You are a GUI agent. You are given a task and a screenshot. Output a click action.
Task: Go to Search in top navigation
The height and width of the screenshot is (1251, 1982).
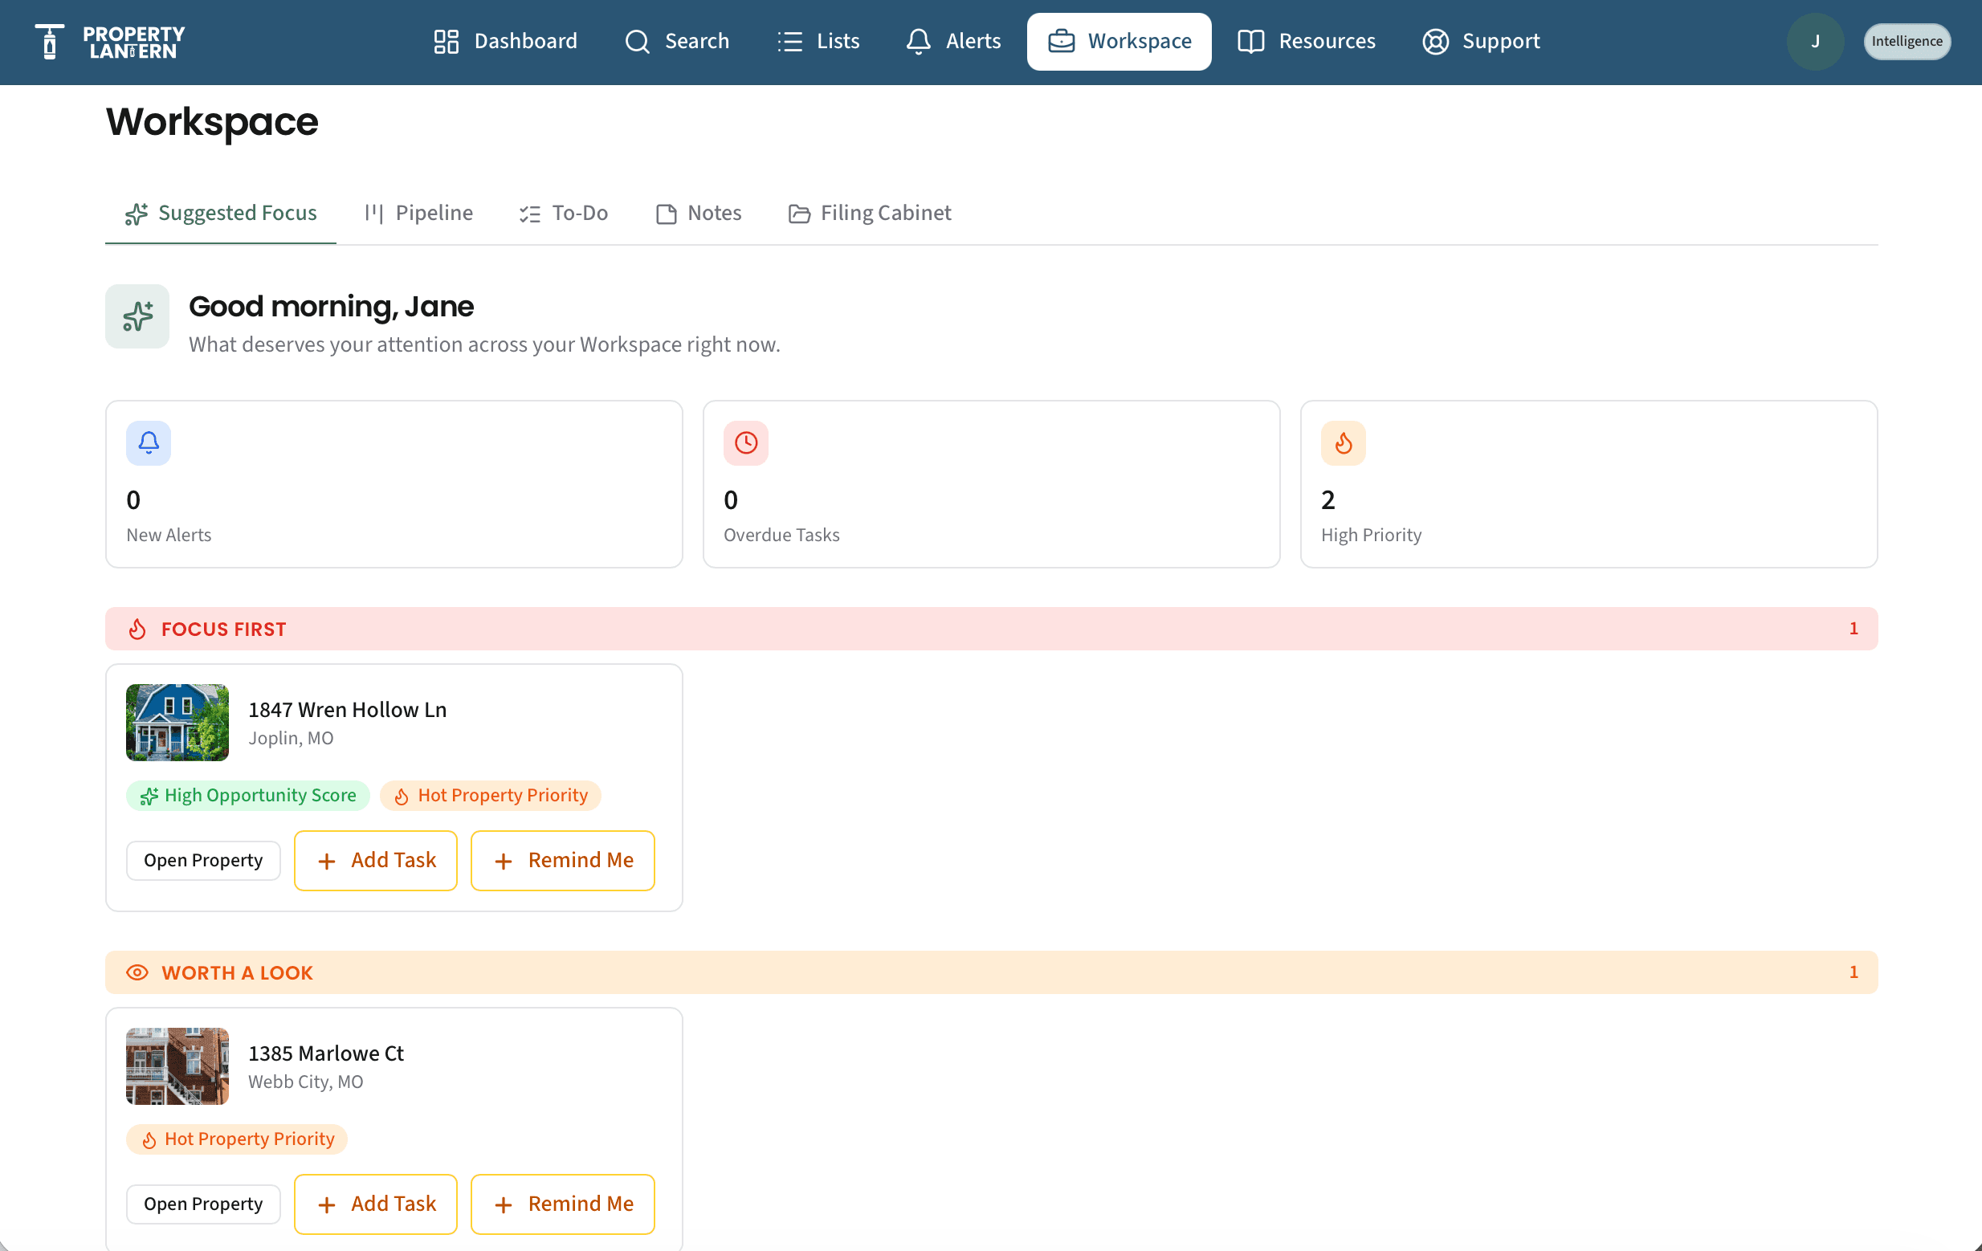click(676, 41)
